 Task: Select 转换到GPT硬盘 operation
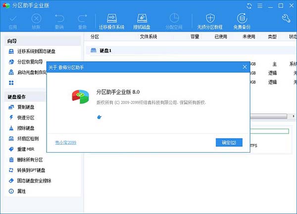pyautogui.click(x=27, y=170)
